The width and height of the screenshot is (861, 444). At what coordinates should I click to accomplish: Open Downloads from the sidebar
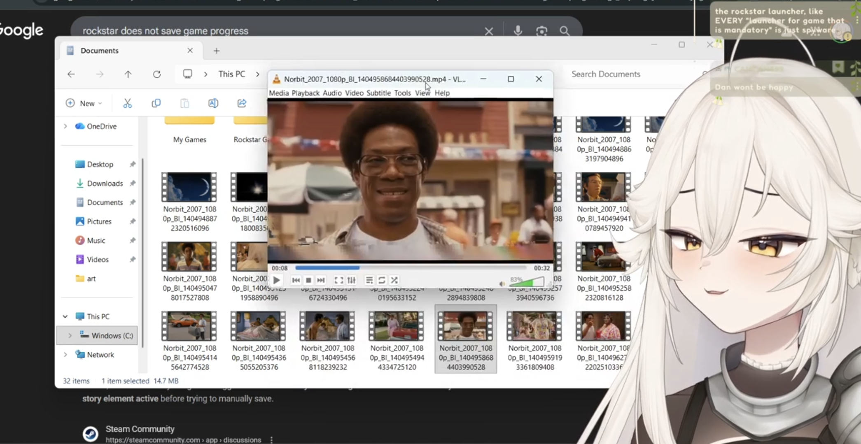pyautogui.click(x=105, y=184)
